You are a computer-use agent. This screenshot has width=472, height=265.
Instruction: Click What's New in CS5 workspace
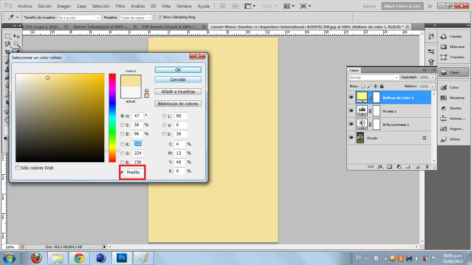(x=403, y=6)
